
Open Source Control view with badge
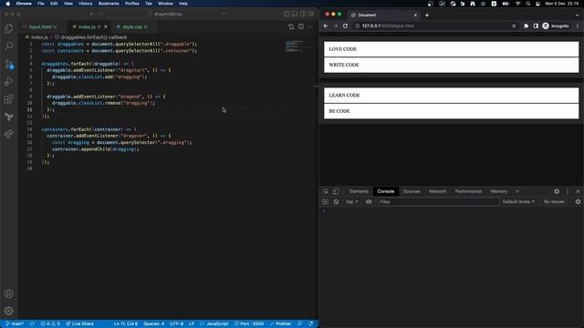pos(9,64)
